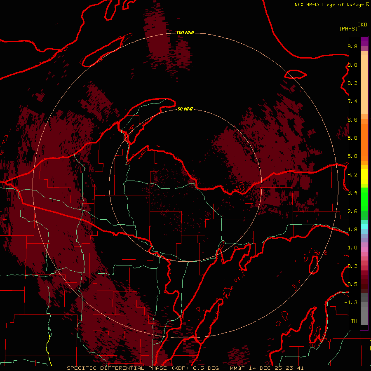Click the 100 NMI range ring label
This screenshot has width=371, height=371.
coord(185,33)
